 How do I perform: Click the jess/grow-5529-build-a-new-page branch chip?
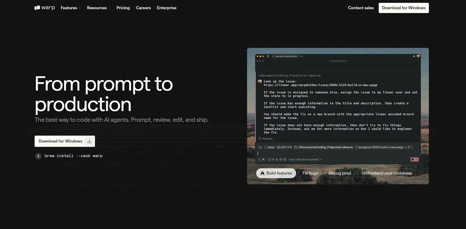coord(379,147)
